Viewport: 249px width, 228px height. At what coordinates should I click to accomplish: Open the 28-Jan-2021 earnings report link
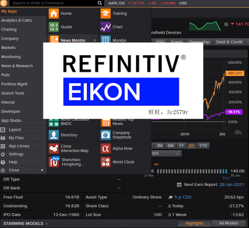(x=231, y=185)
